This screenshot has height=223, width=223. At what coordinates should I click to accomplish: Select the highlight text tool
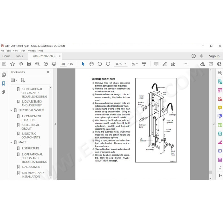click(165, 64)
